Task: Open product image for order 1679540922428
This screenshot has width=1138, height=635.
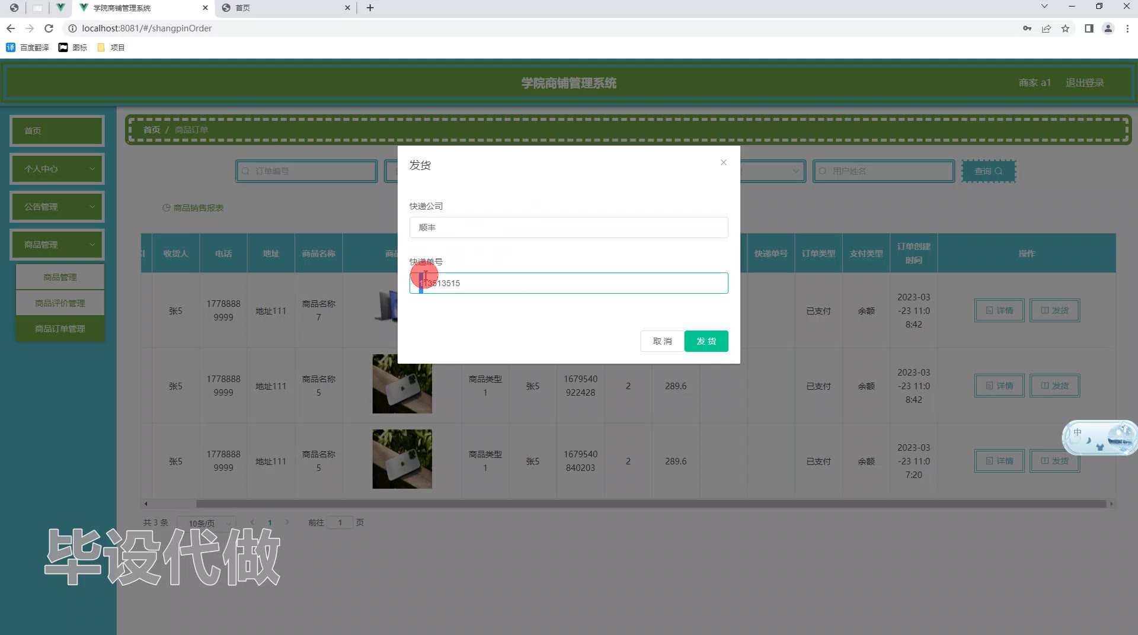Action: click(x=402, y=384)
